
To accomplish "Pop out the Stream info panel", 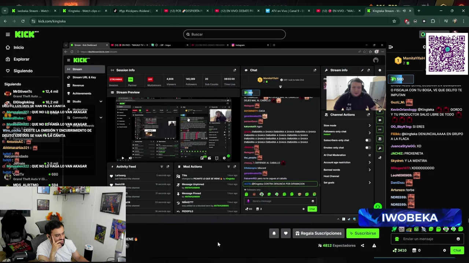I will tap(369, 70).
